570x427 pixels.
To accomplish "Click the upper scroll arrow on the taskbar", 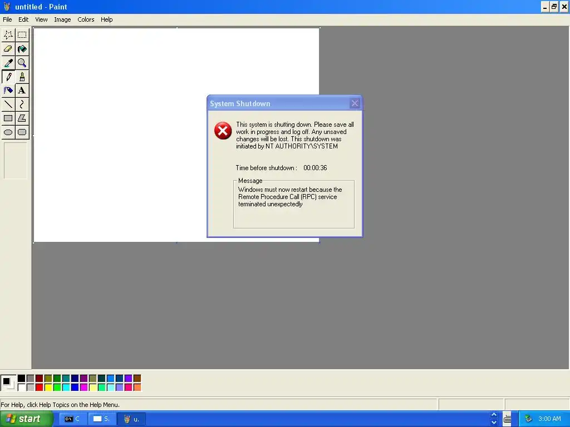I will (494, 415).
